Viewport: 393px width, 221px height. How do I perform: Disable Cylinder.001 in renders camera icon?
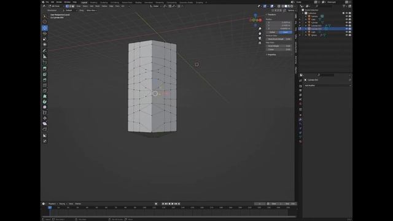tap(350, 26)
